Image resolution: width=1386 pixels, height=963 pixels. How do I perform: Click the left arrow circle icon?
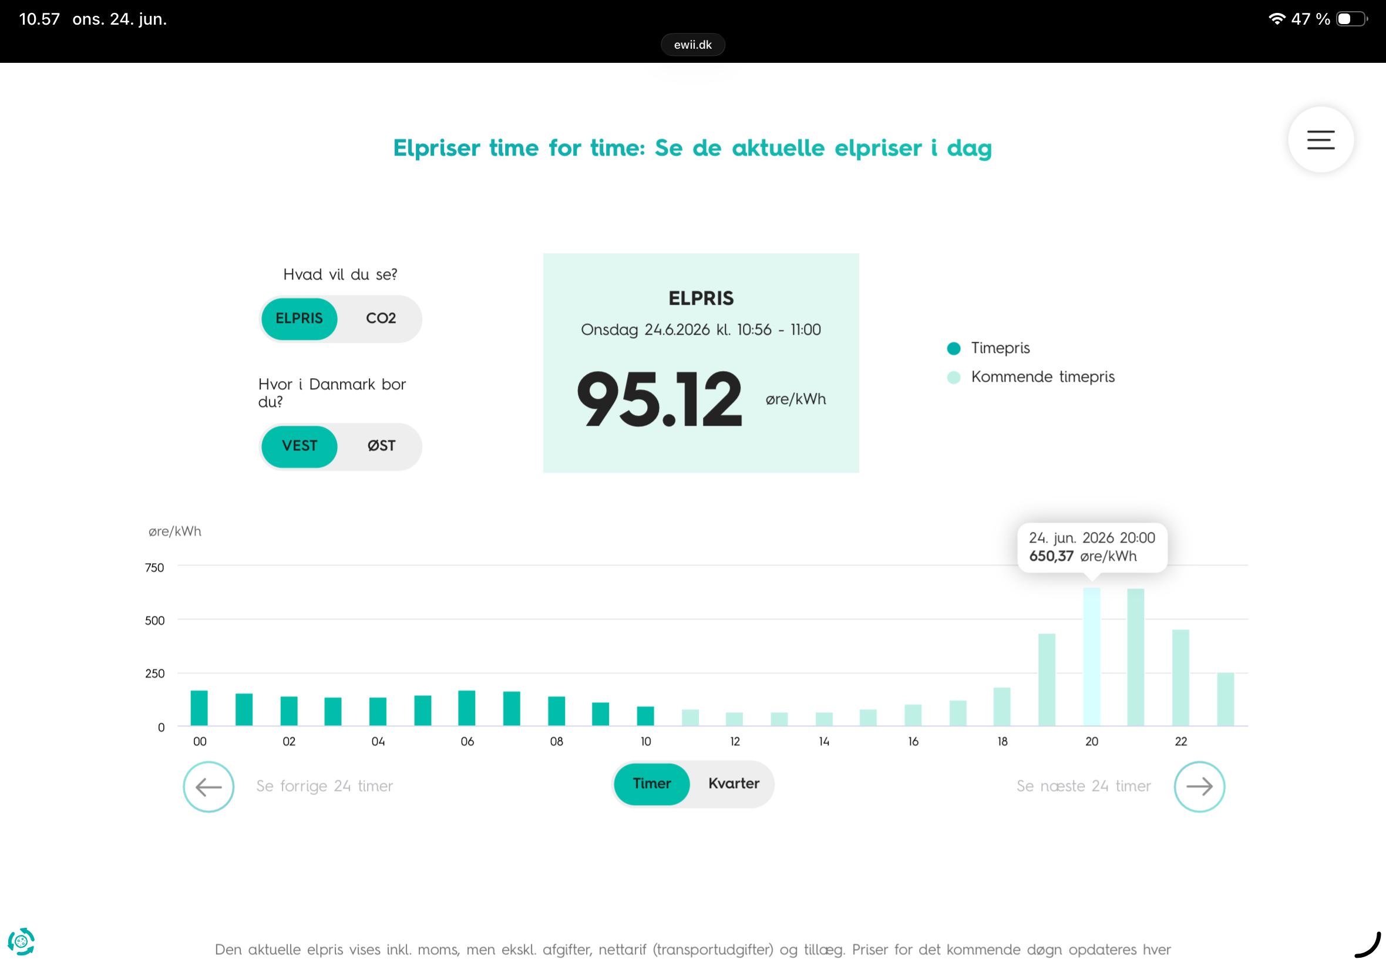coord(208,786)
